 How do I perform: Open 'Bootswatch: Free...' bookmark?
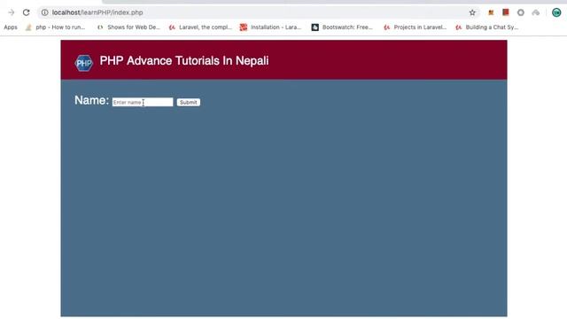[342, 27]
